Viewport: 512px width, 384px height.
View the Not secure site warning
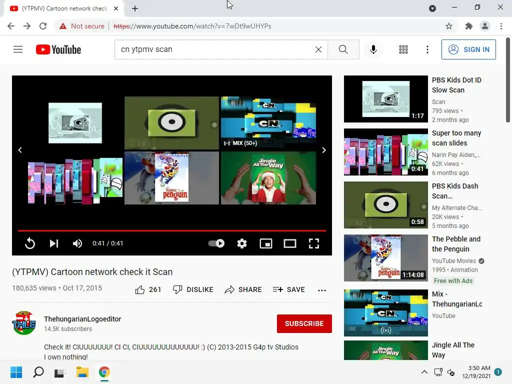[x=82, y=26]
